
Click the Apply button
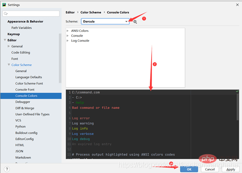[x=231, y=170]
